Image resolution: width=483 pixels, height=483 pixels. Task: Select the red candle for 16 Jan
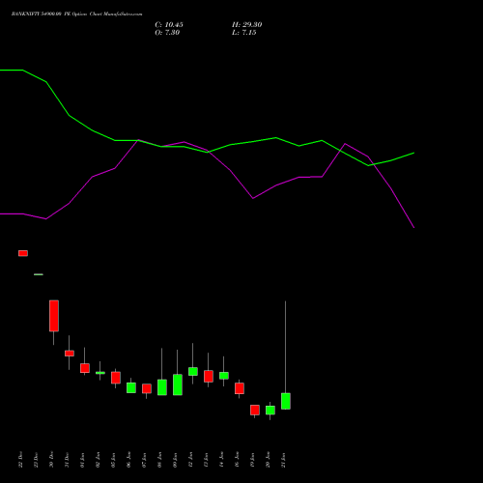coord(240,388)
